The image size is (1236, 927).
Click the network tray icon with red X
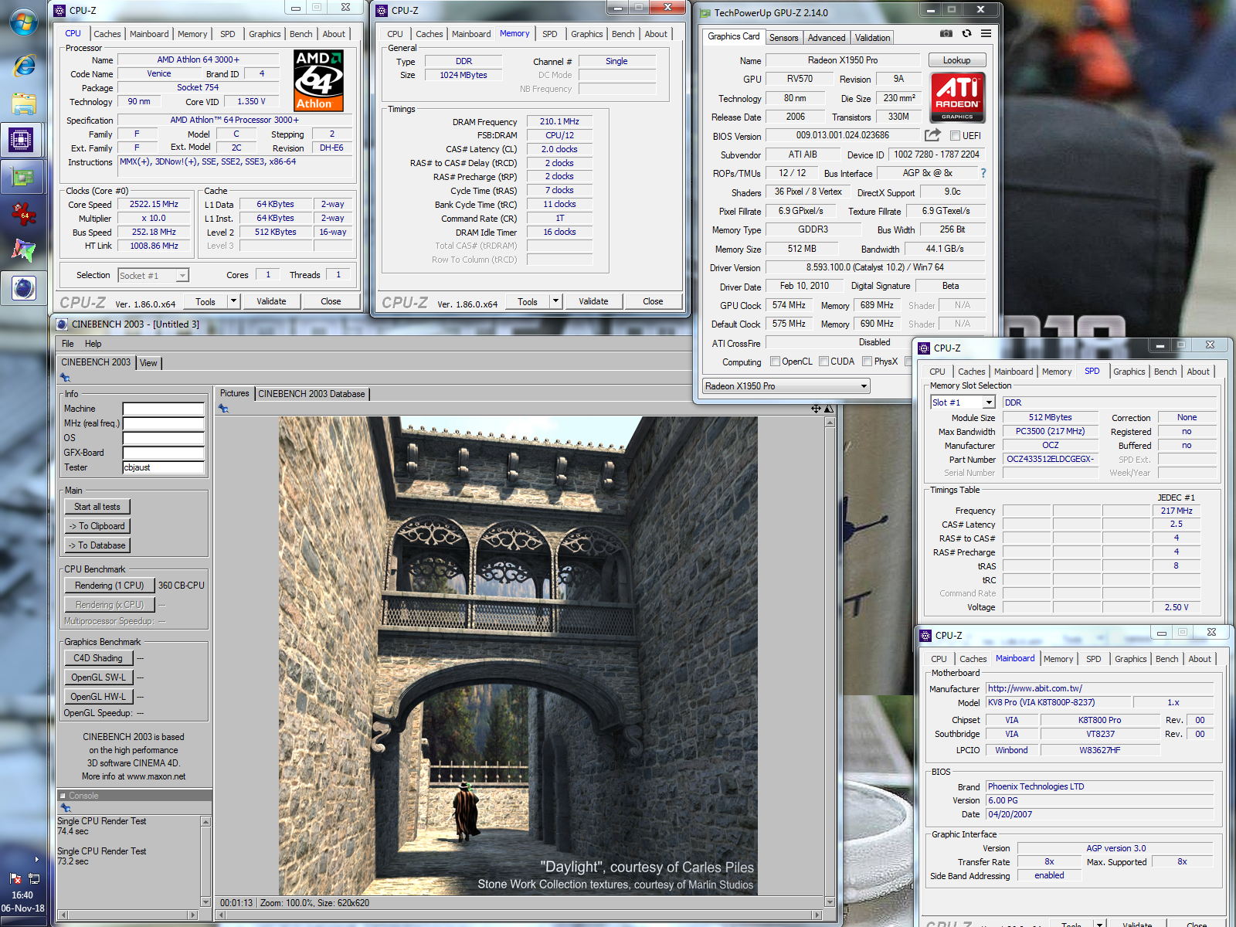[15, 878]
